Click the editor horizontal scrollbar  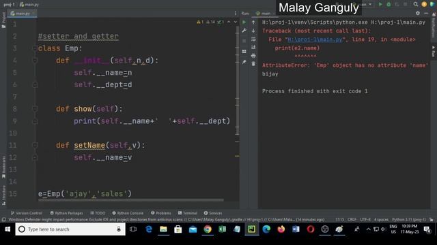point(131,199)
